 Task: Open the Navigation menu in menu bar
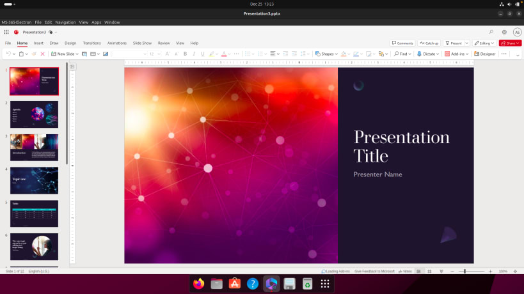[x=65, y=22]
